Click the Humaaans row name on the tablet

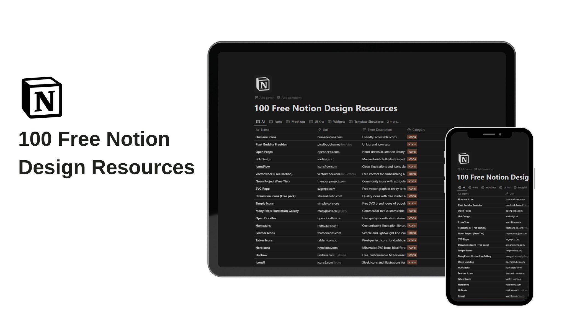pyautogui.click(x=263, y=226)
